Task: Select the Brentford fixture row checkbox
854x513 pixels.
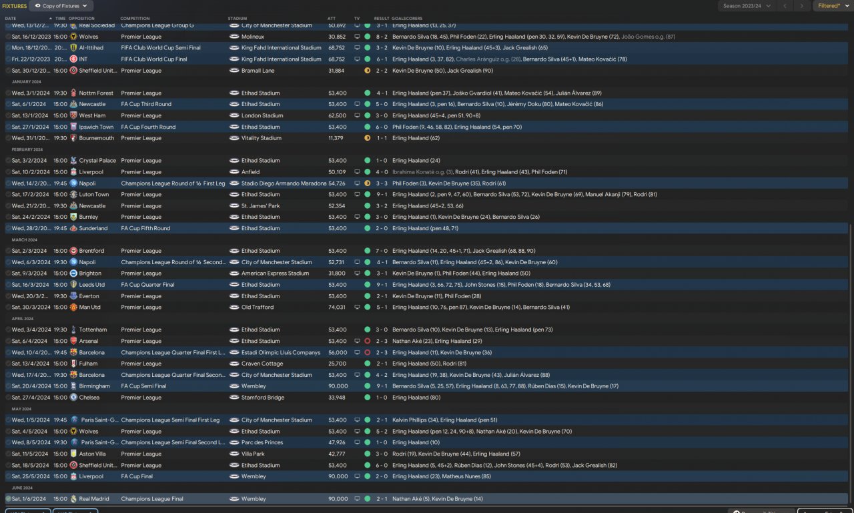Action: 8,251
